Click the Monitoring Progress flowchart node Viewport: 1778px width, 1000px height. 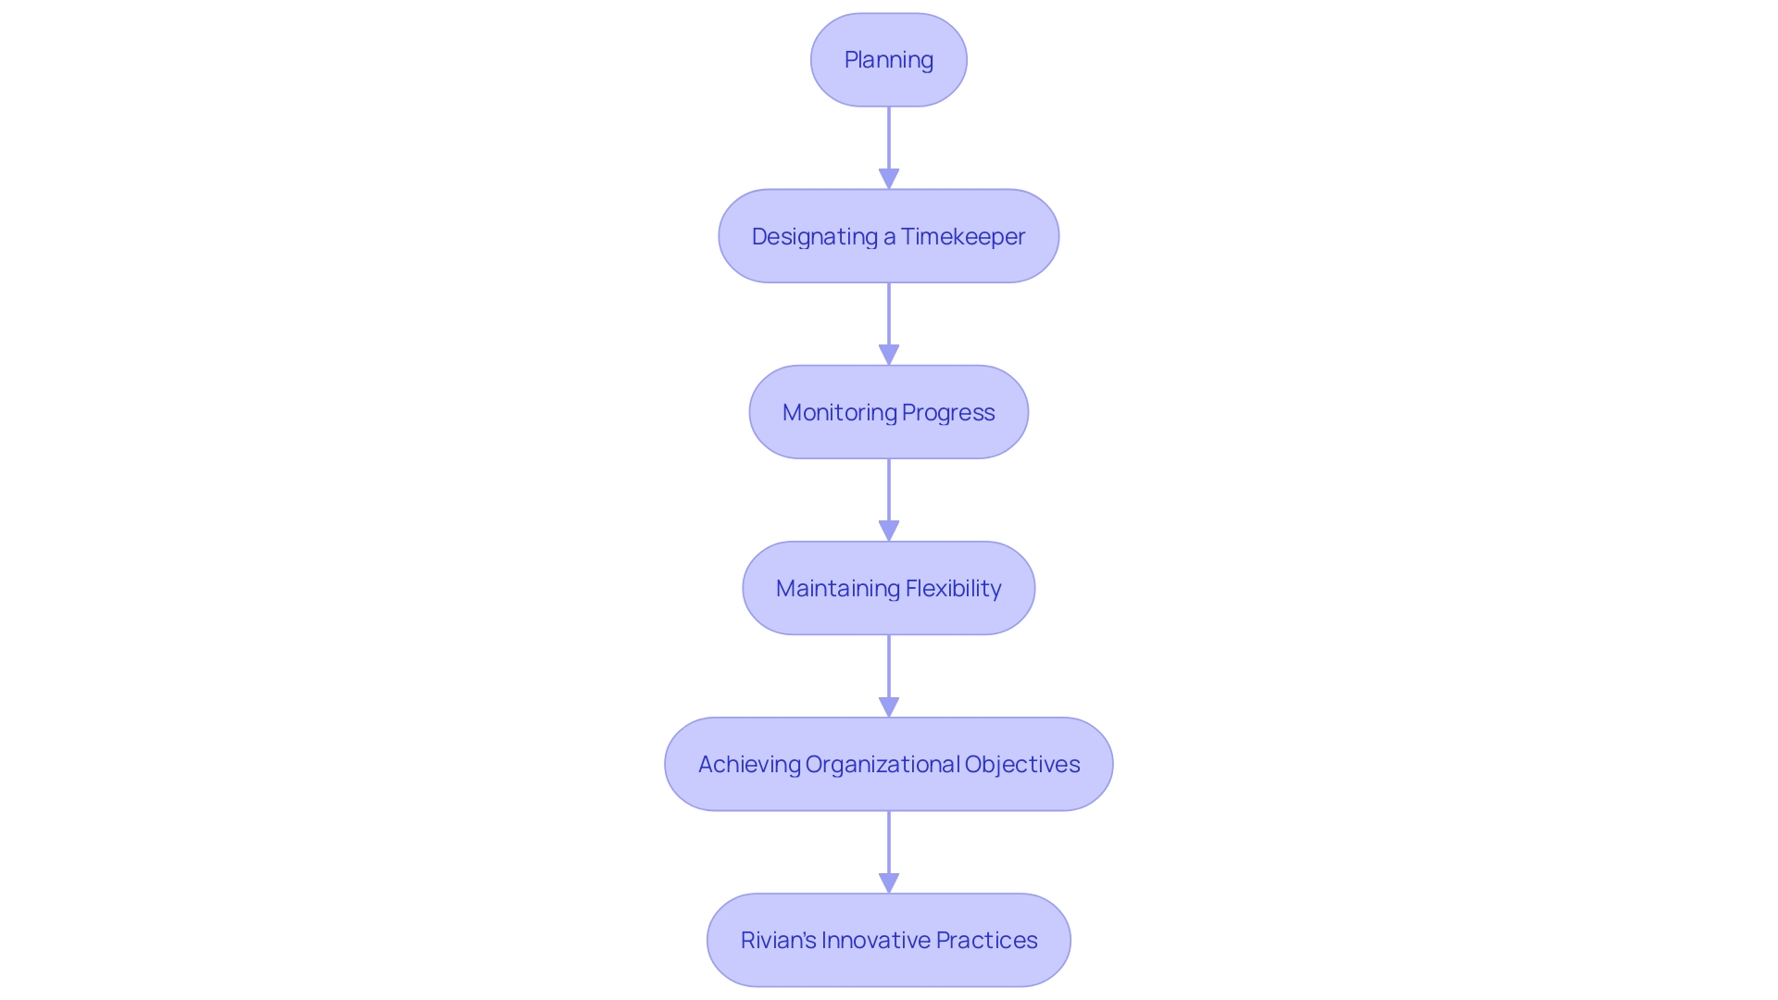(889, 411)
